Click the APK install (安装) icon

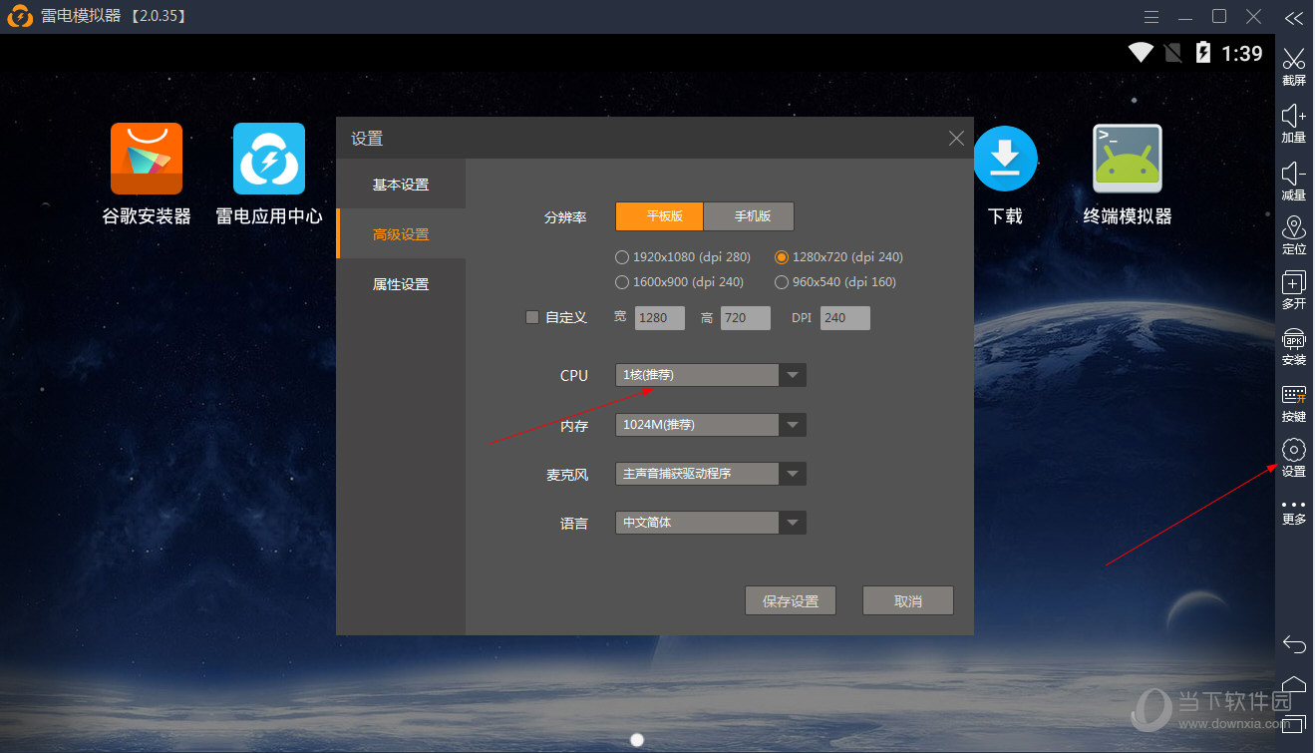click(1293, 340)
